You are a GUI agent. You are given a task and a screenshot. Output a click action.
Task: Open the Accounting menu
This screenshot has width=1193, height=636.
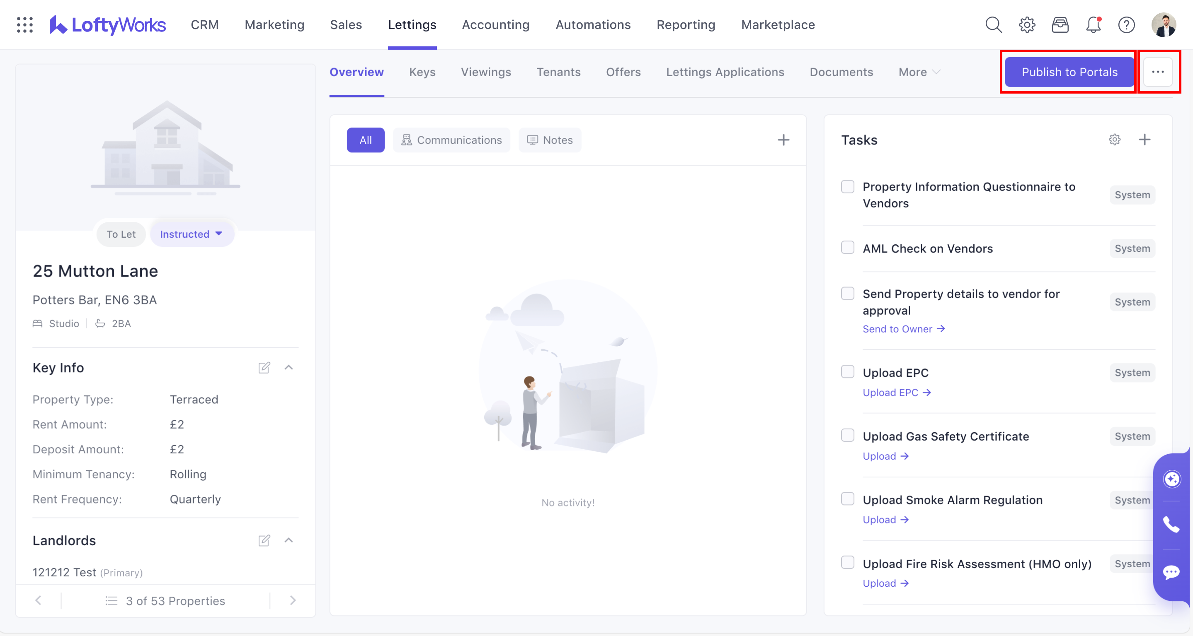[495, 25]
